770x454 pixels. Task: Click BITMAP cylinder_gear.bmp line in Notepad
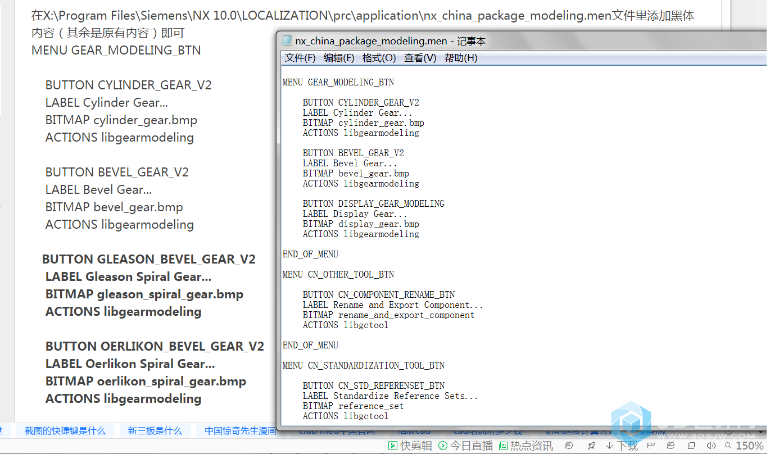(x=364, y=122)
